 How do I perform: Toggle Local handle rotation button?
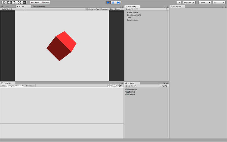[x=45, y=2]
